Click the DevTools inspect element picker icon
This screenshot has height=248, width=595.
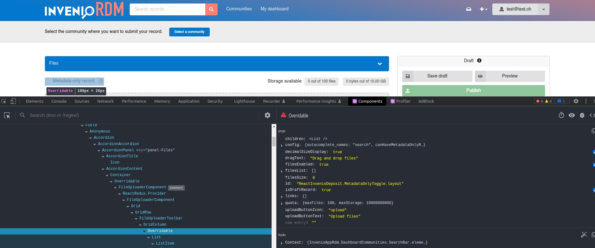[4, 101]
